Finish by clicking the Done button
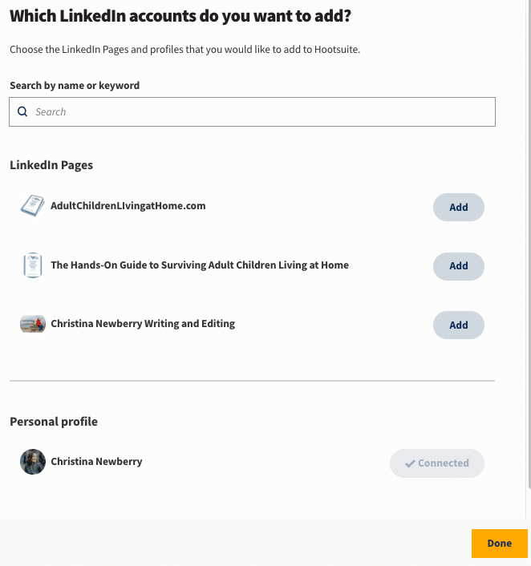 coord(499,544)
